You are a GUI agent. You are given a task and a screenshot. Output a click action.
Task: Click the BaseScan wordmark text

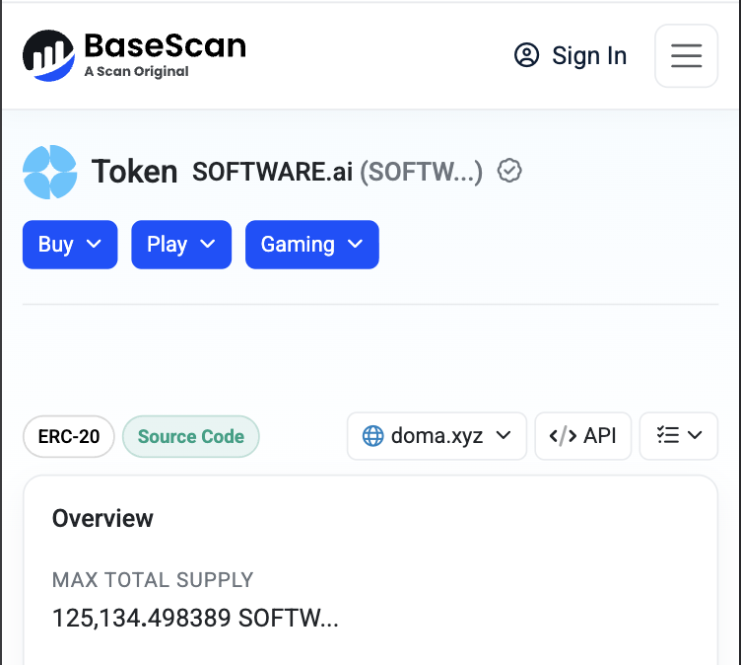pyautogui.click(x=165, y=45)
